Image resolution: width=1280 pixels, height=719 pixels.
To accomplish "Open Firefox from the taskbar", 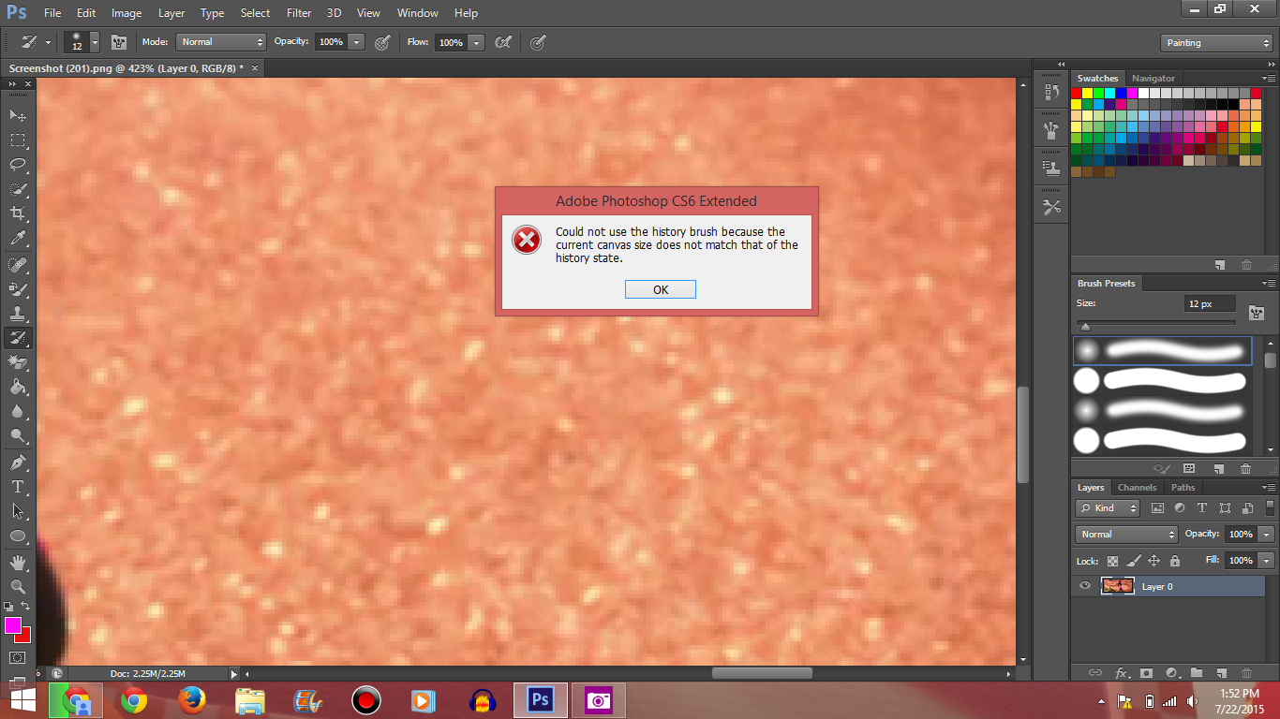I will [x=191, y=700].
